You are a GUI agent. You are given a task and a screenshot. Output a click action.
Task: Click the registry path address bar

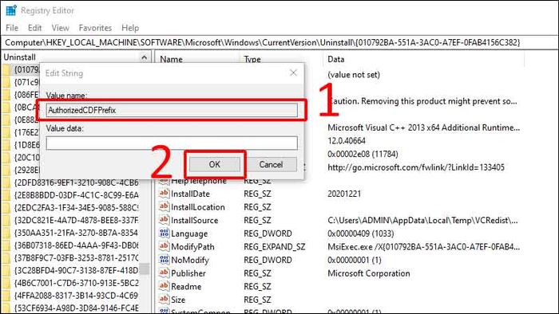(x=279, y=42)
